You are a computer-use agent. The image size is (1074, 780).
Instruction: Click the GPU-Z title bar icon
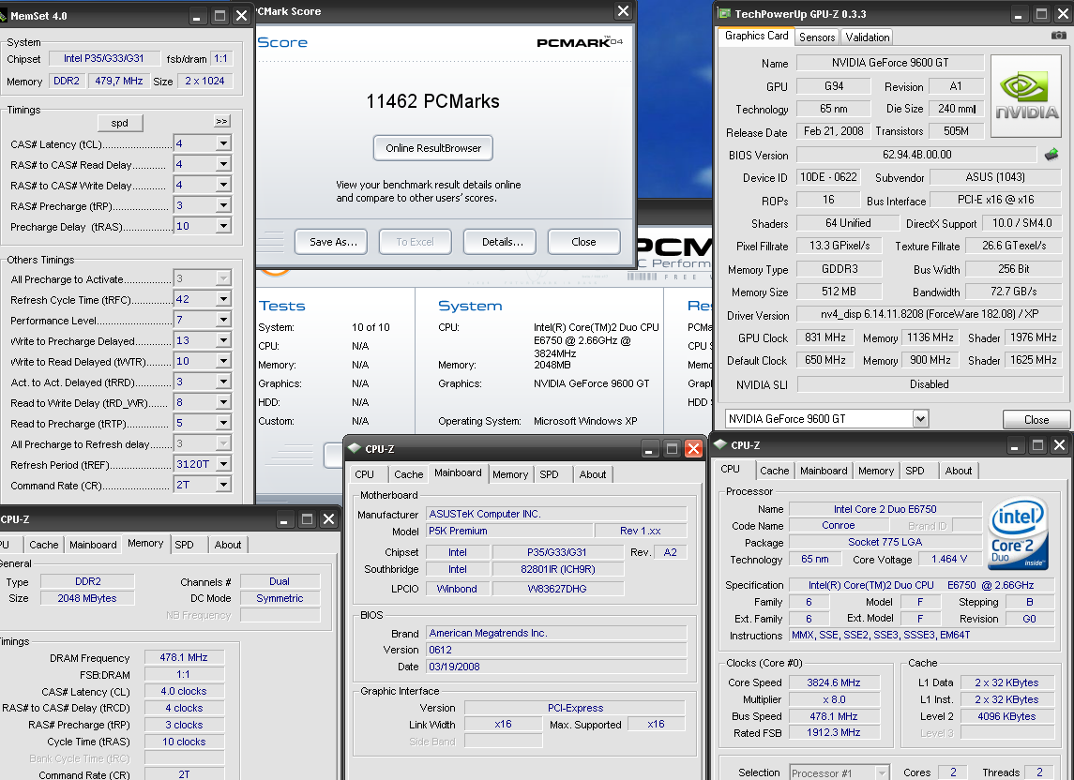pyautogui.click(x=724, y=14)
